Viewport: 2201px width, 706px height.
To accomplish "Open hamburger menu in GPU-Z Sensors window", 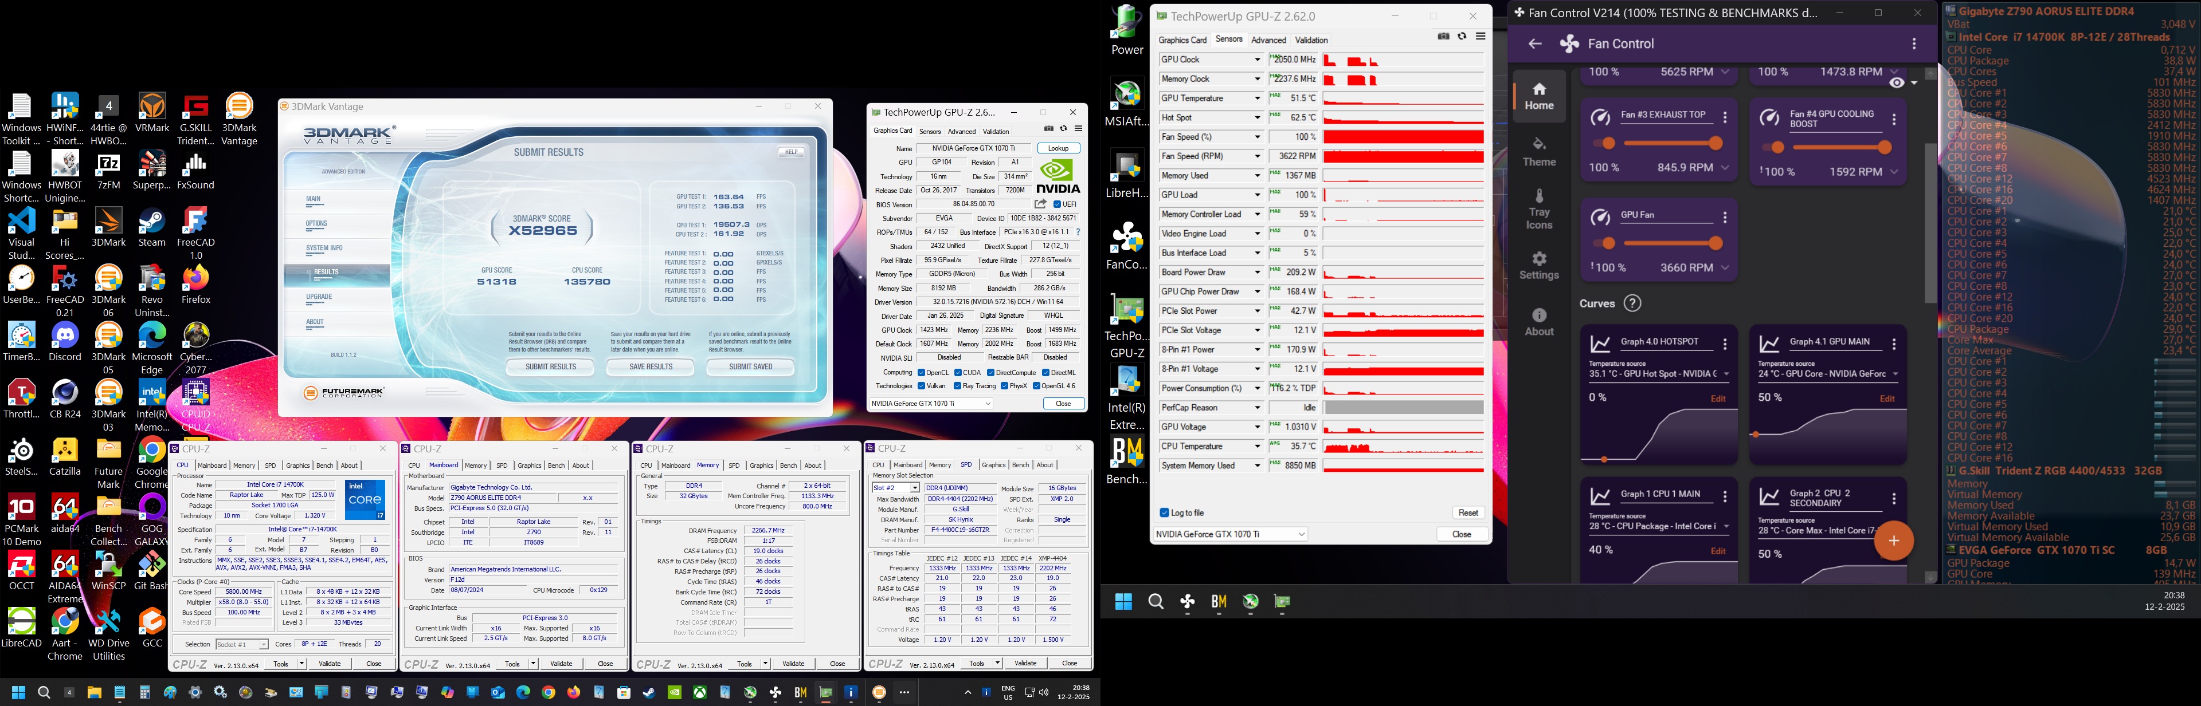I will tap(1480, 37).
